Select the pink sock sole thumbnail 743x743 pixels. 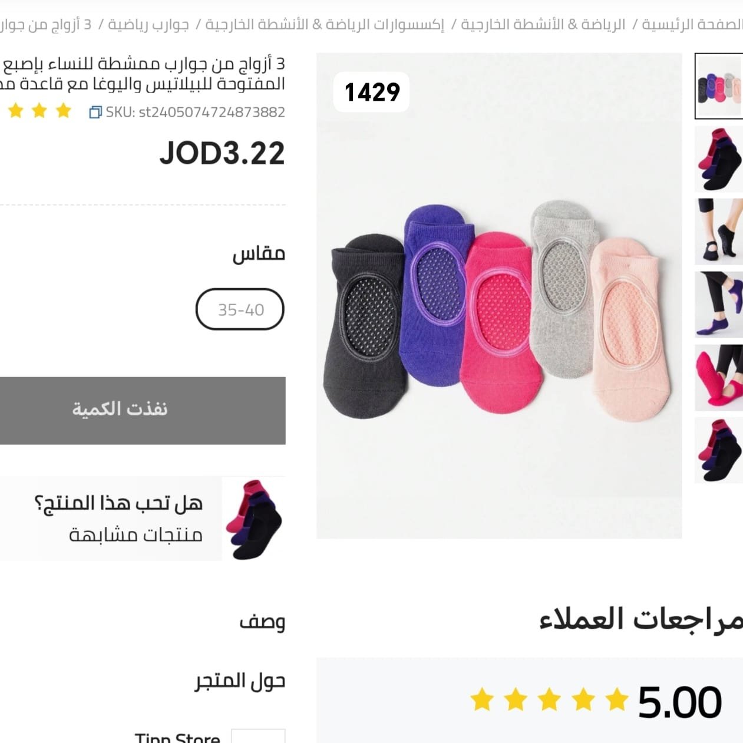[718, 378]
